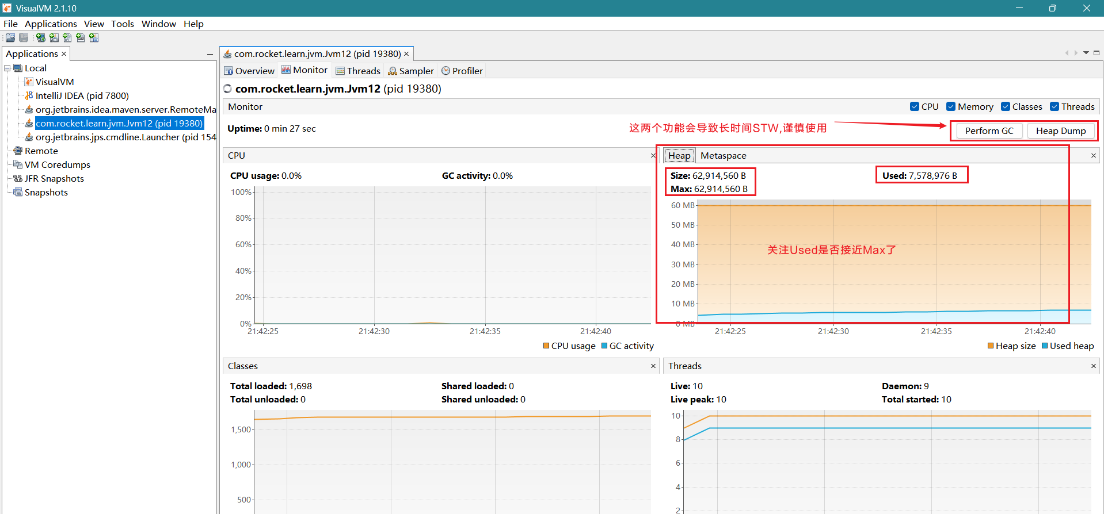This screenshot has width=1104, height=514.
Task: Close the Heap memory graph panel
Action: [1093, 156]
